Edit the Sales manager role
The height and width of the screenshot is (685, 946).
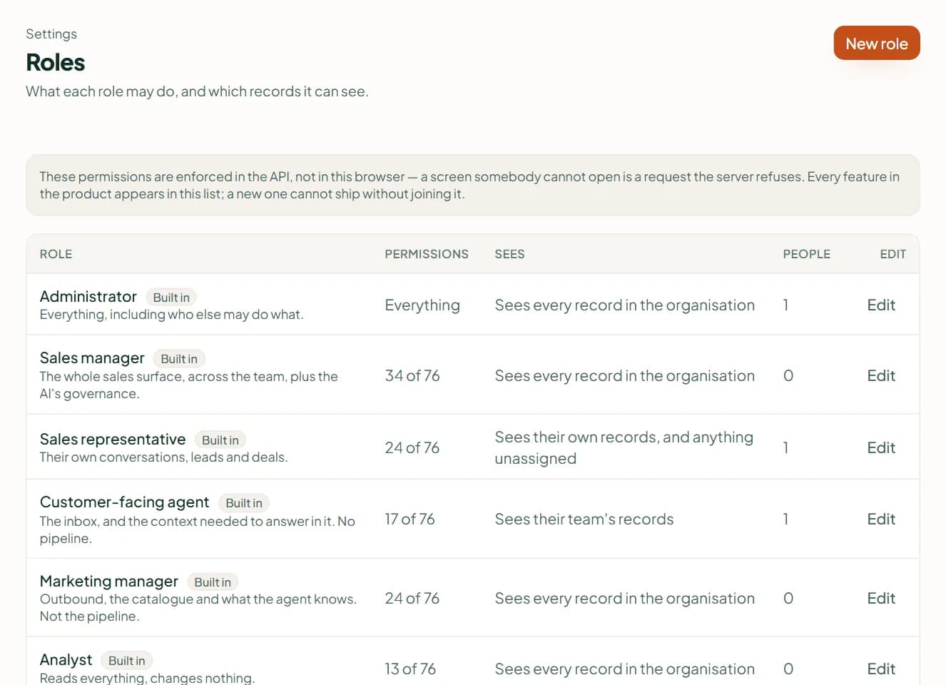881,375
